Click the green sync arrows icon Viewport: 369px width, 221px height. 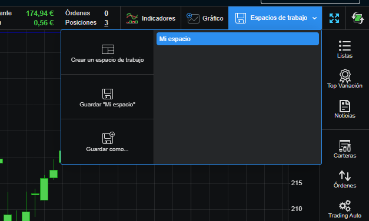[x=357, y=18]
